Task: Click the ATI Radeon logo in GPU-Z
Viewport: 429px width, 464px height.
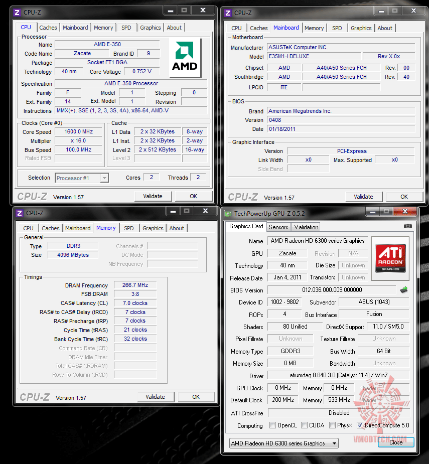Action: click(390, 258)
